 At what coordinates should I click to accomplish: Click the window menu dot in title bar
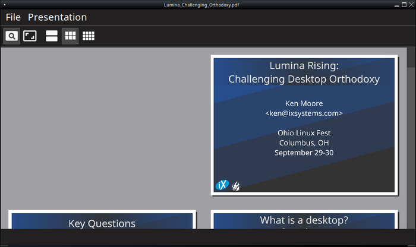click(5, 5)
